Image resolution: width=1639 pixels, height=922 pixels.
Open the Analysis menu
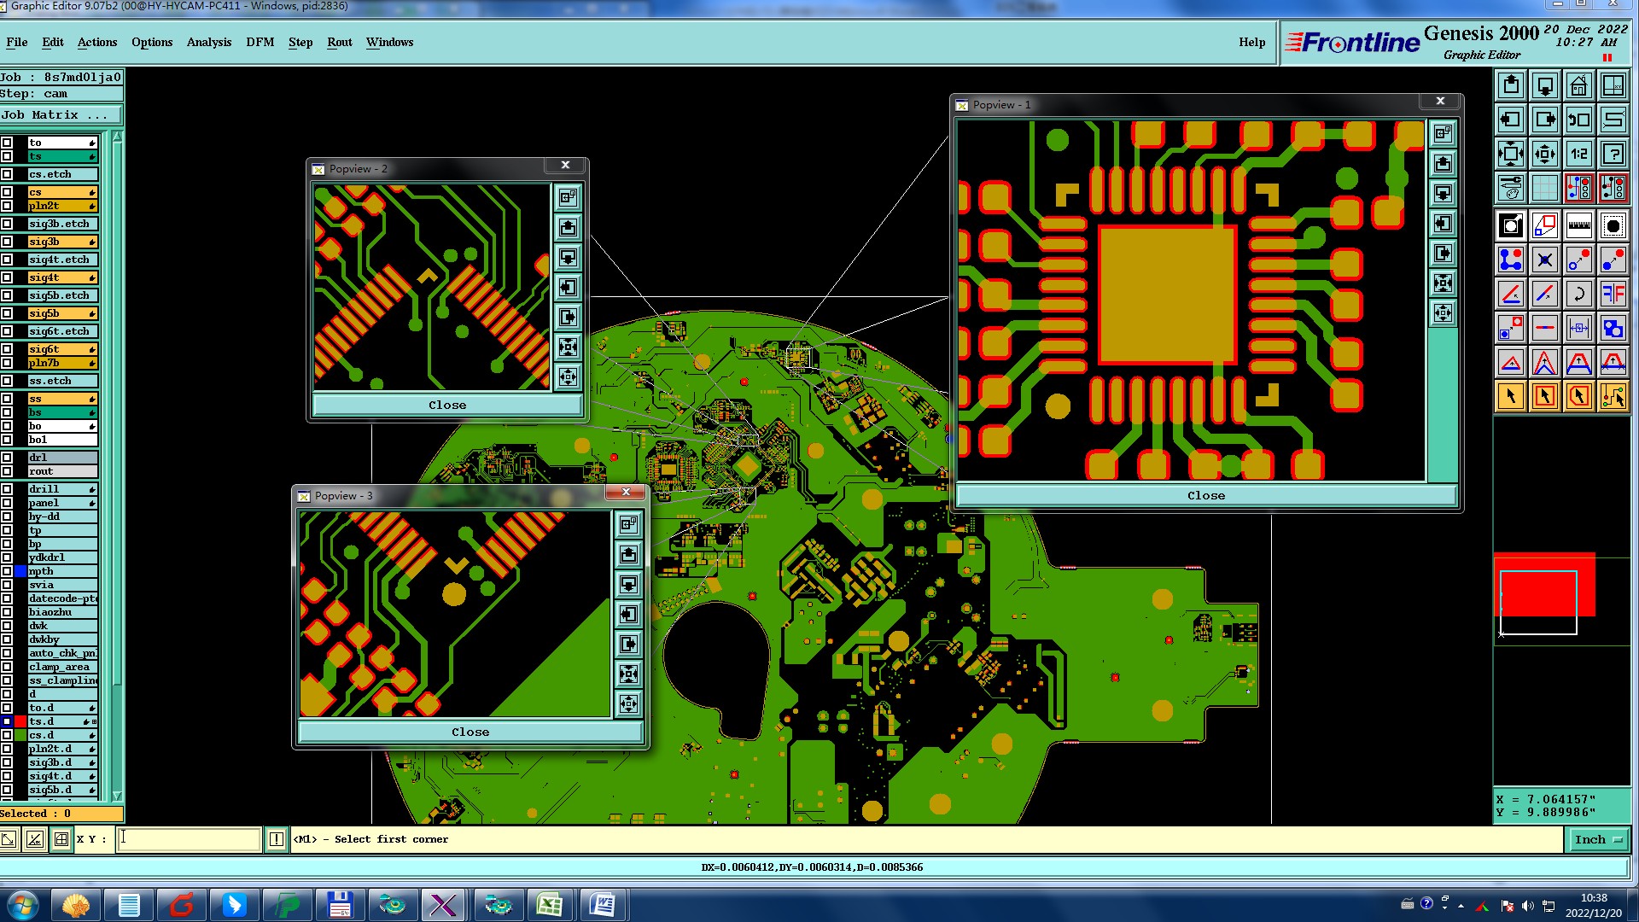tap(208, 42)
